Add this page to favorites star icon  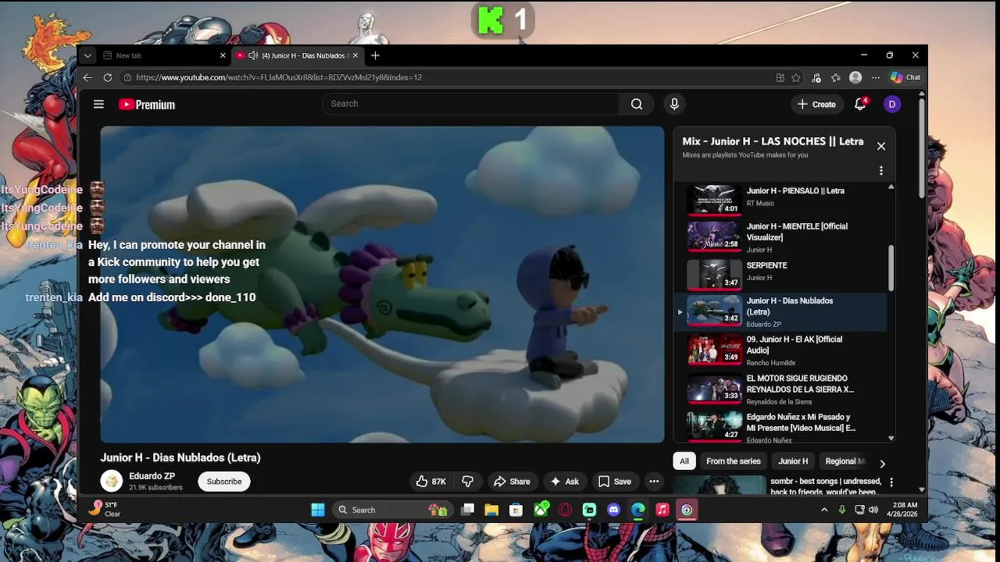(x=796, y=77)
